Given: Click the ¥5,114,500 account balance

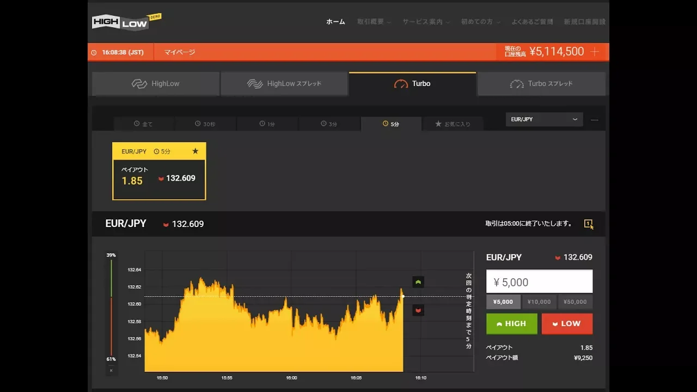Looking at the screenshot, I should tap(557, 52).
